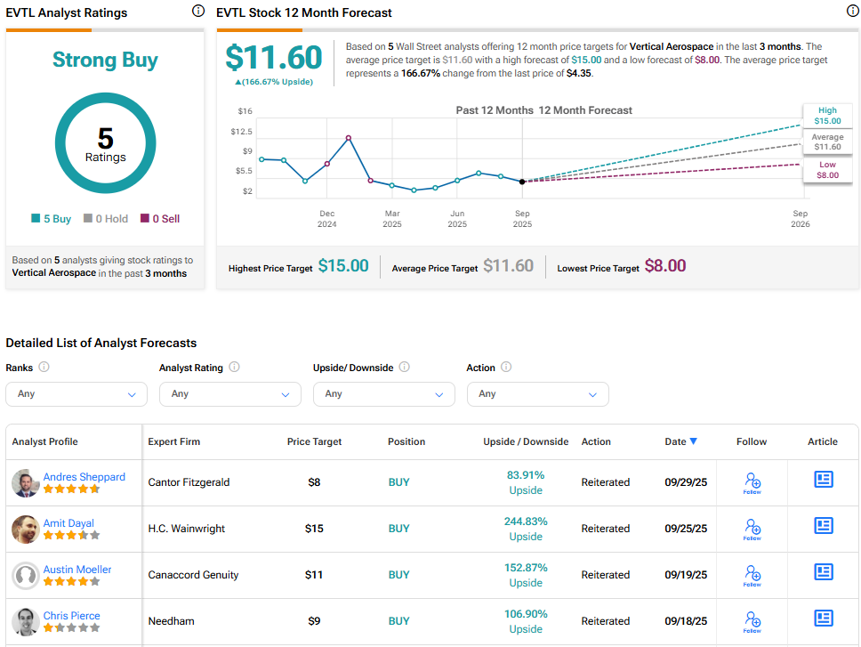Open article icon for Needham row
The width and height of the screenshot is (861, 647).
(x=824, y=619)
